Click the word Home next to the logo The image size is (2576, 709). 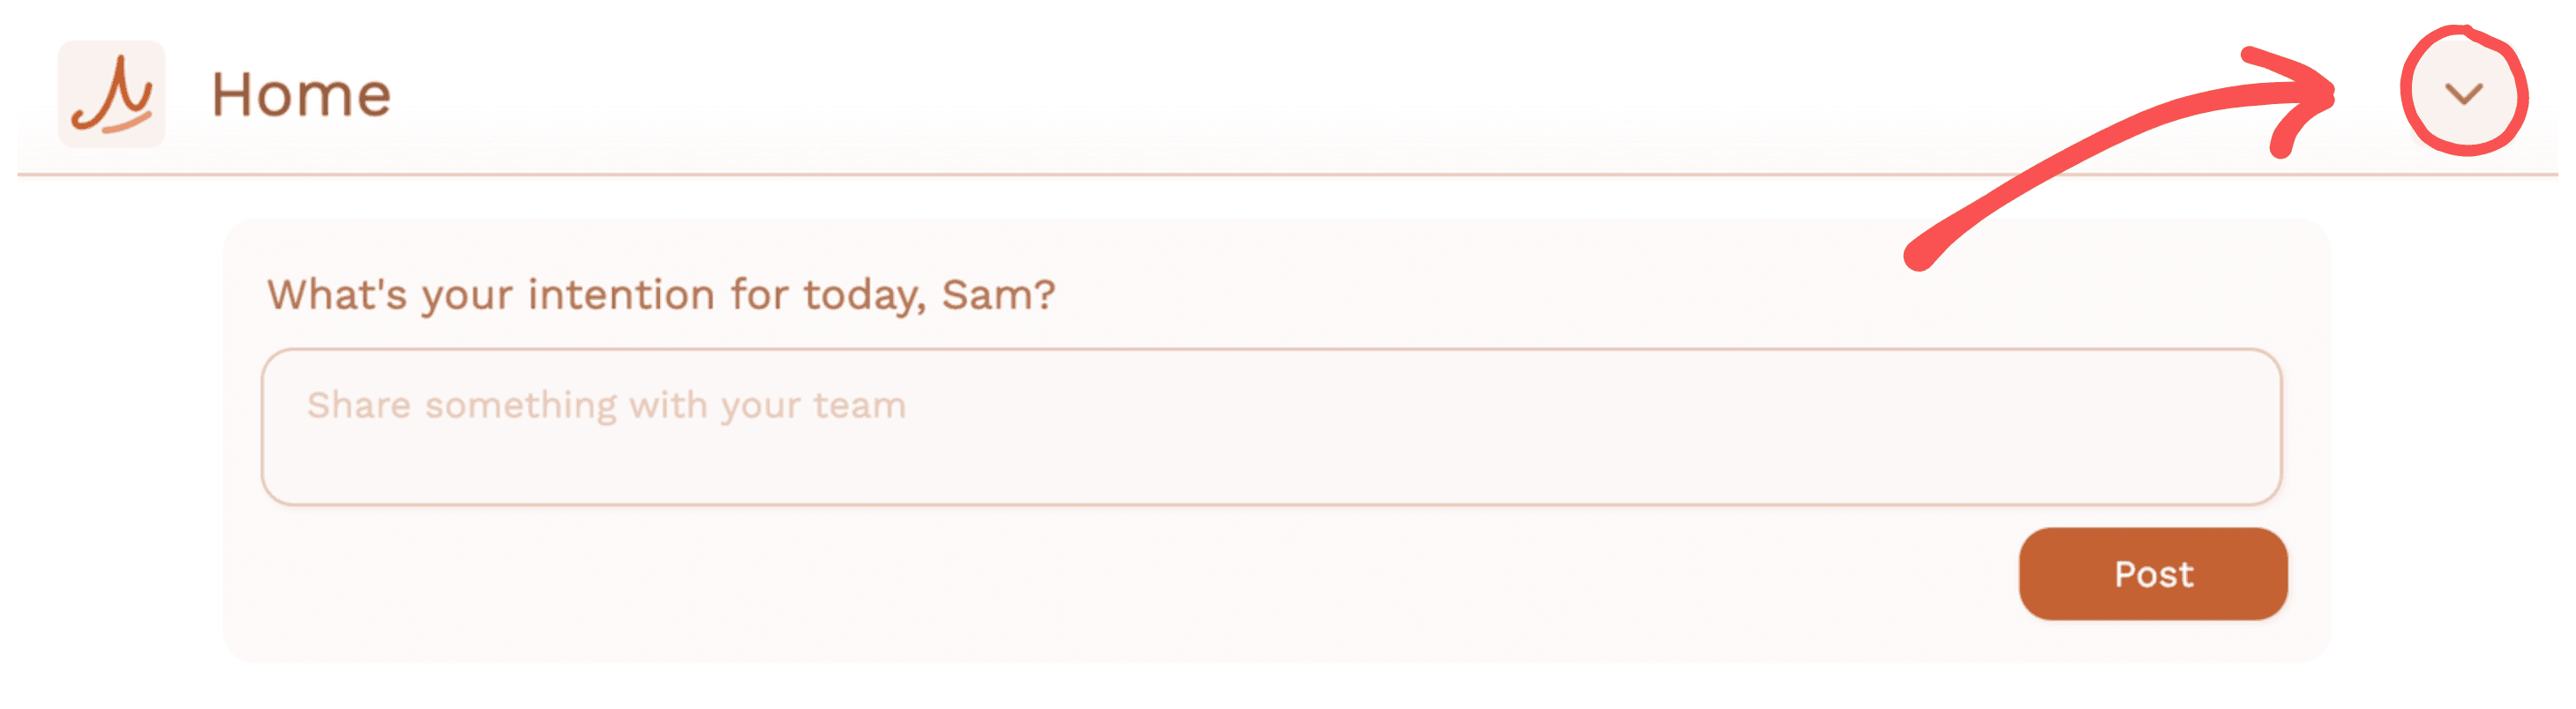[301, 95]
